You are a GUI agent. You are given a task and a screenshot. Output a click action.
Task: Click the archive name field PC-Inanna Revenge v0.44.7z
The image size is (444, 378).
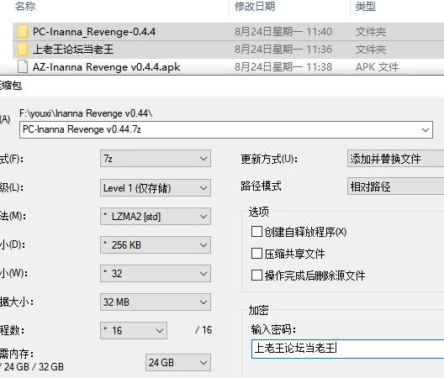coord(226,129)
